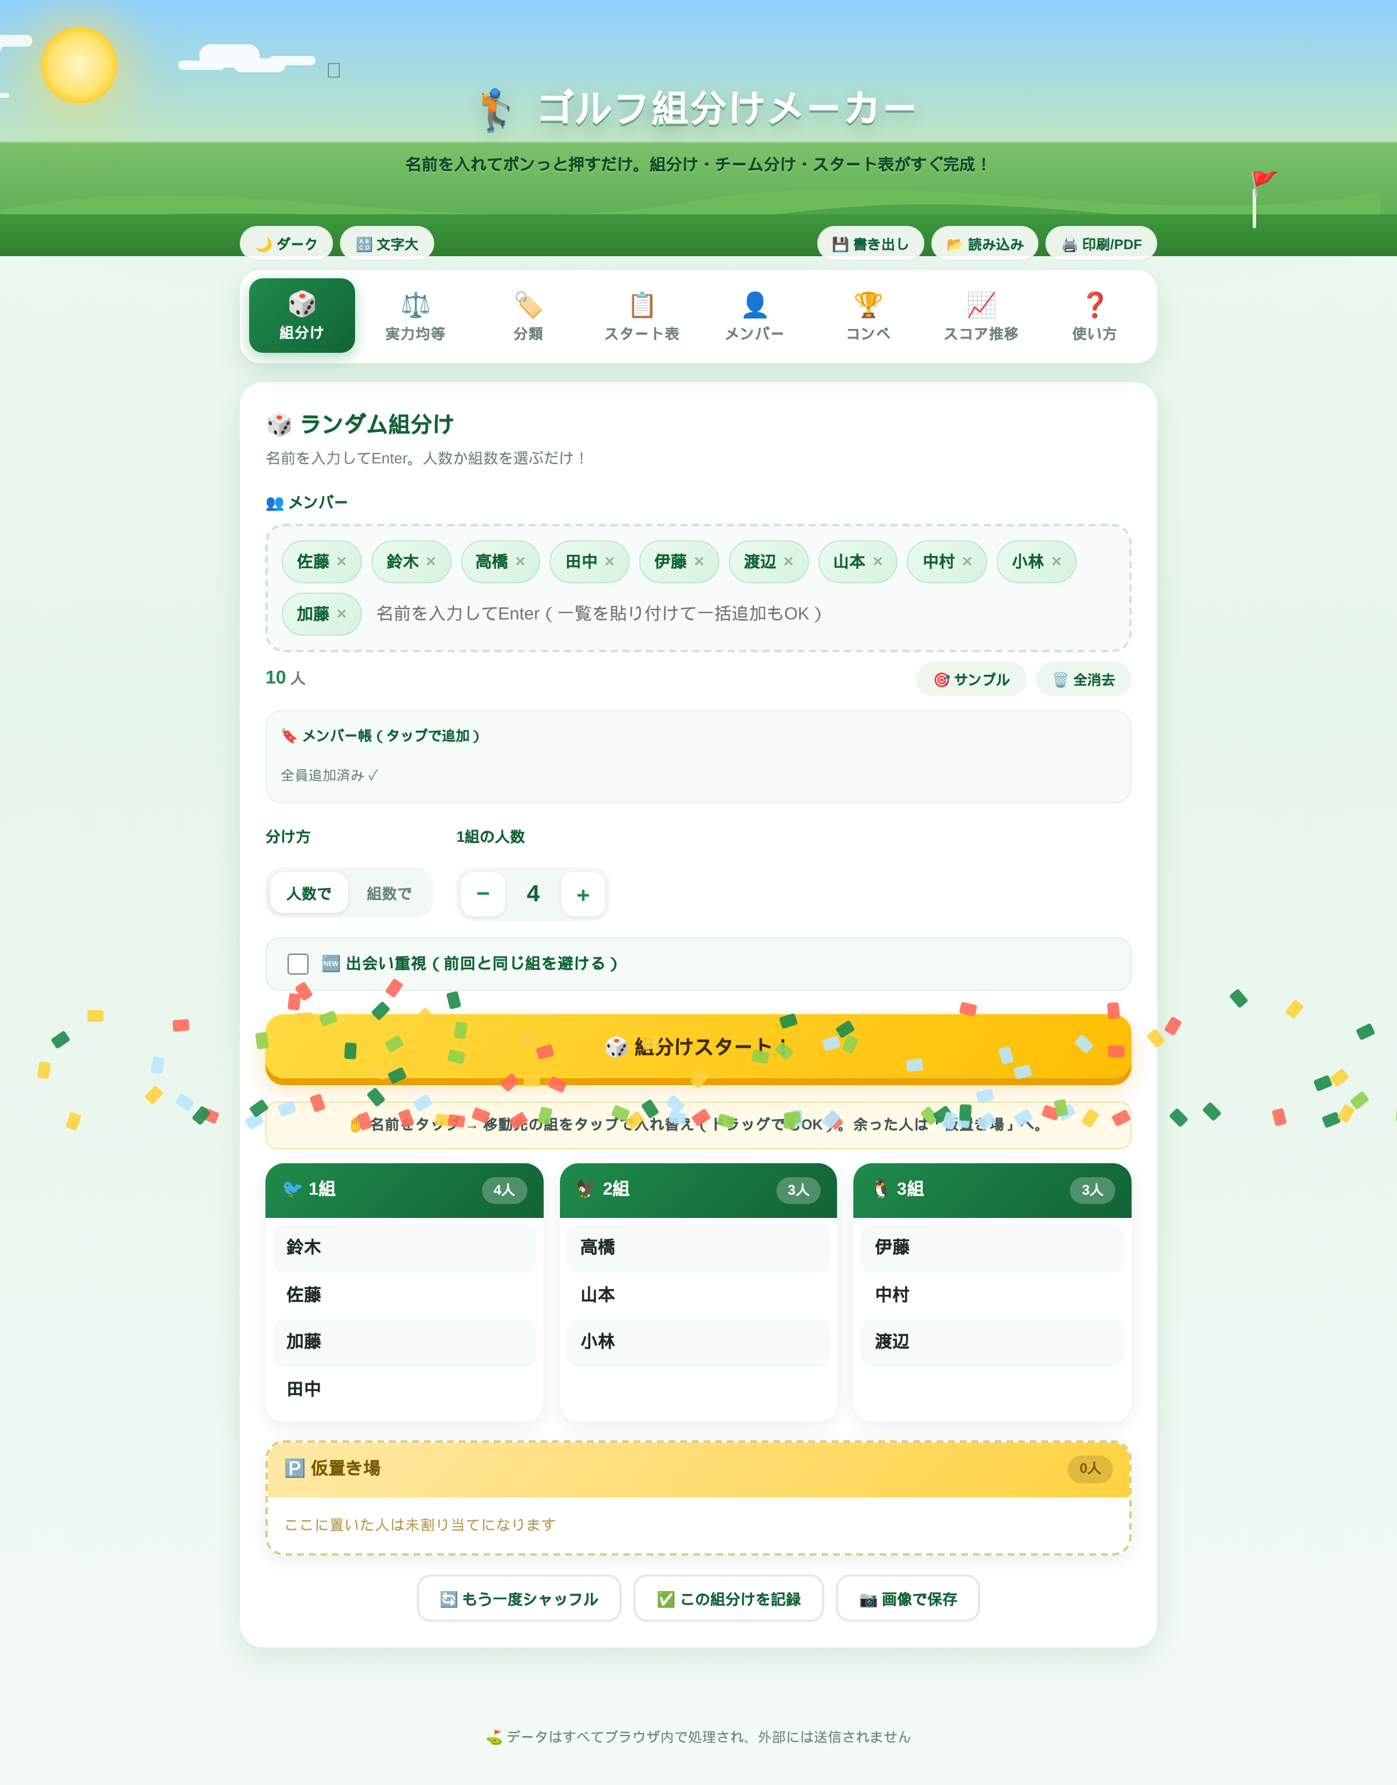Tap the 2組 group header
This screenshot has height=1785, width=1397.
click(x=698, y=1190)
